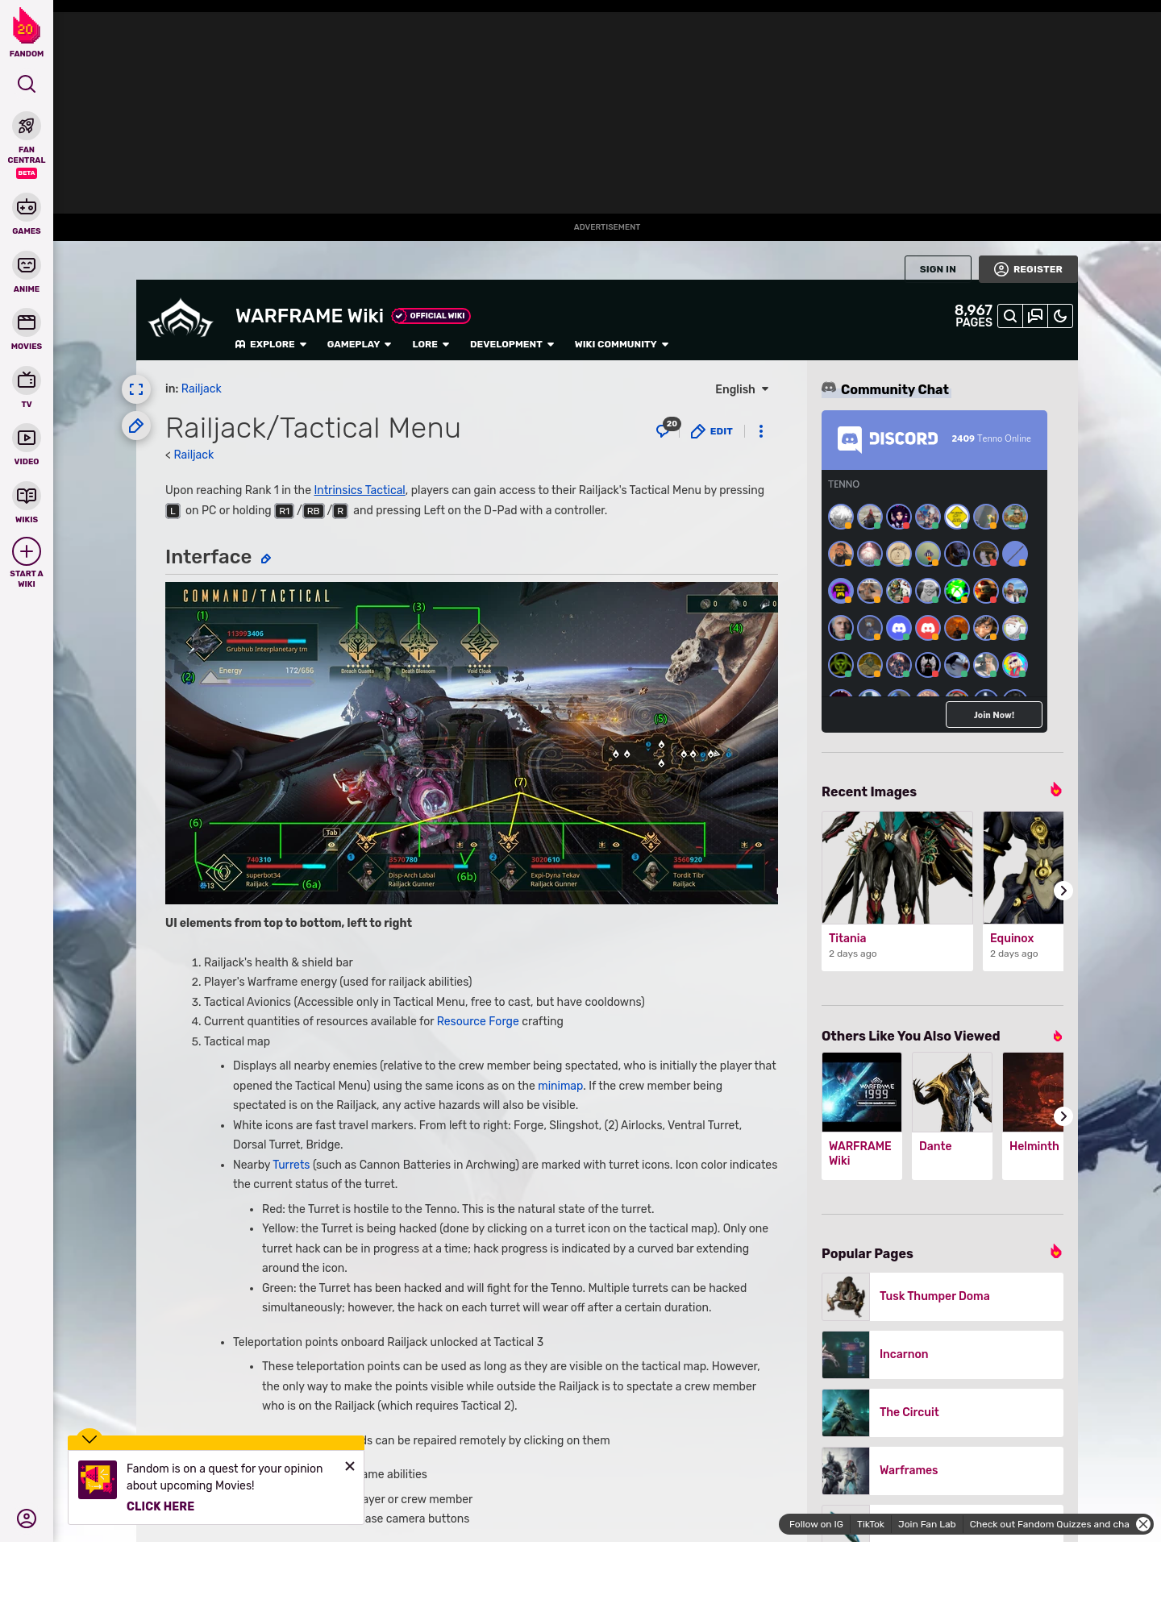Open the wiki discussions icon in header
Viewport: 1161px width, 1612px height.
[1035, 316]
